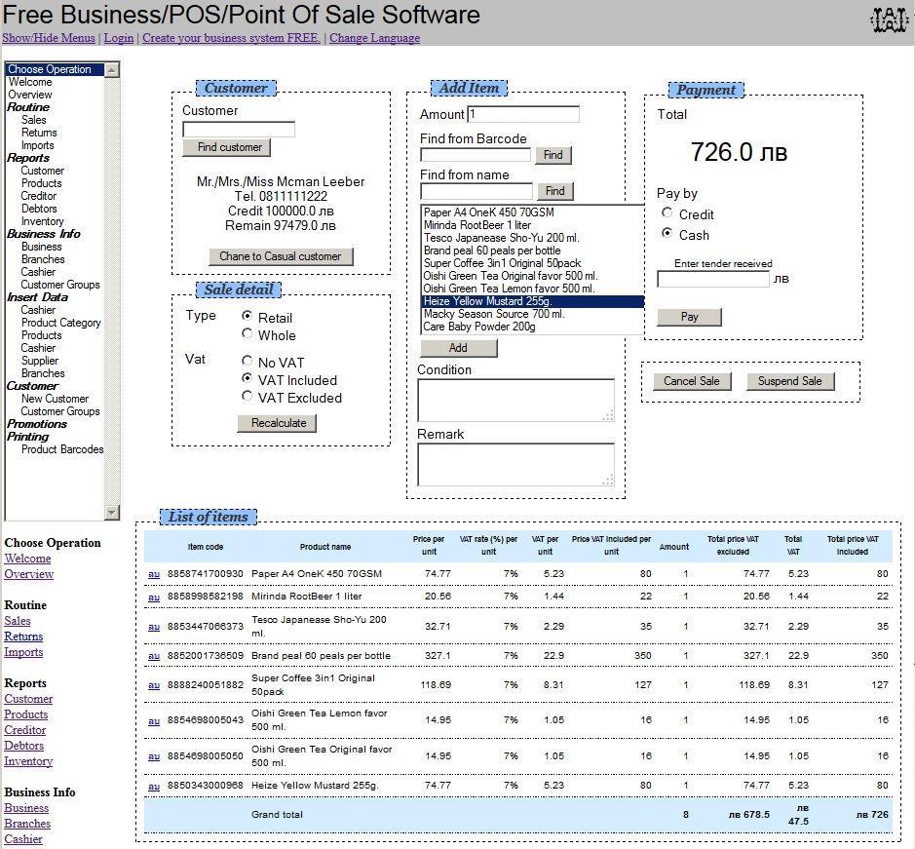This screenshot has width=915, height=849.
Task: Select Inventory in the operation list box
Action: (x=43, y=221)
